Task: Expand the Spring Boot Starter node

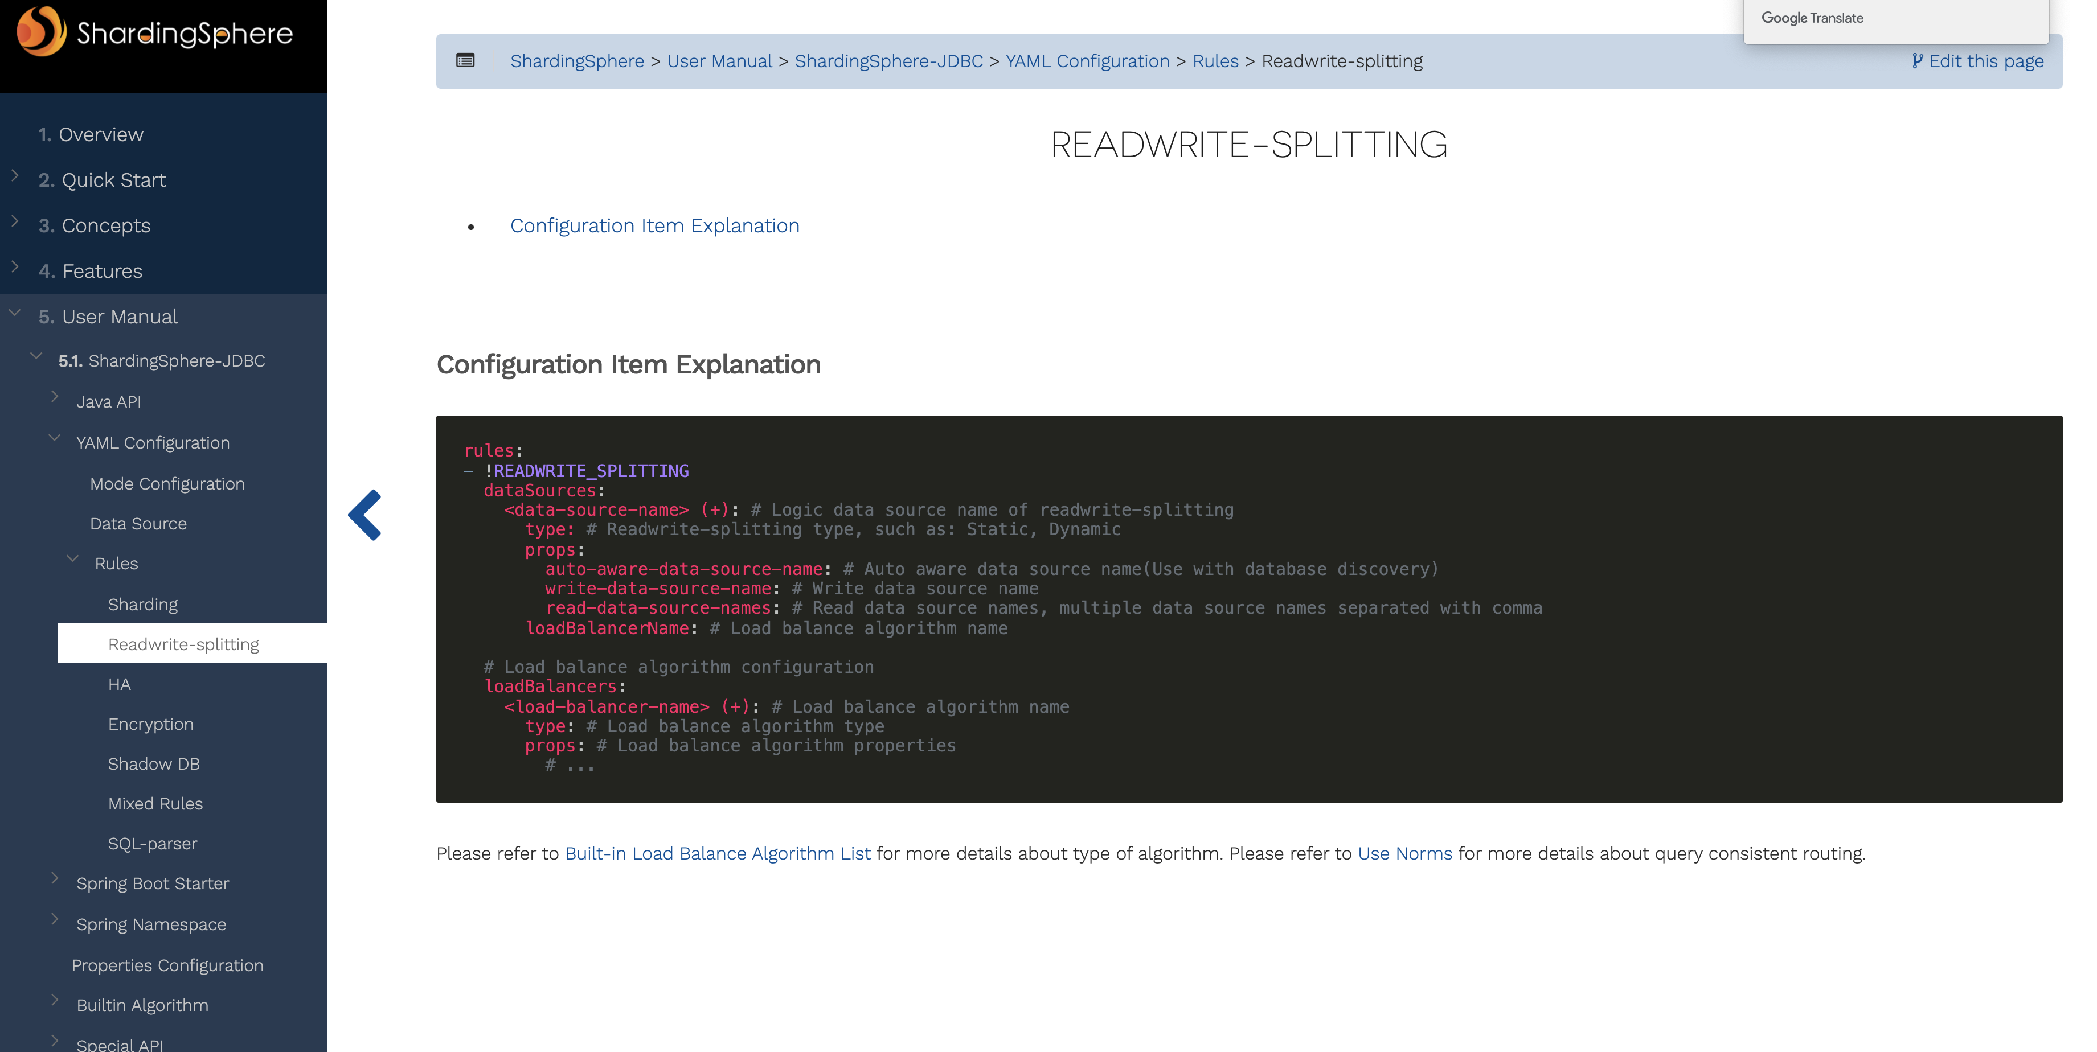Action: (55, 879)
